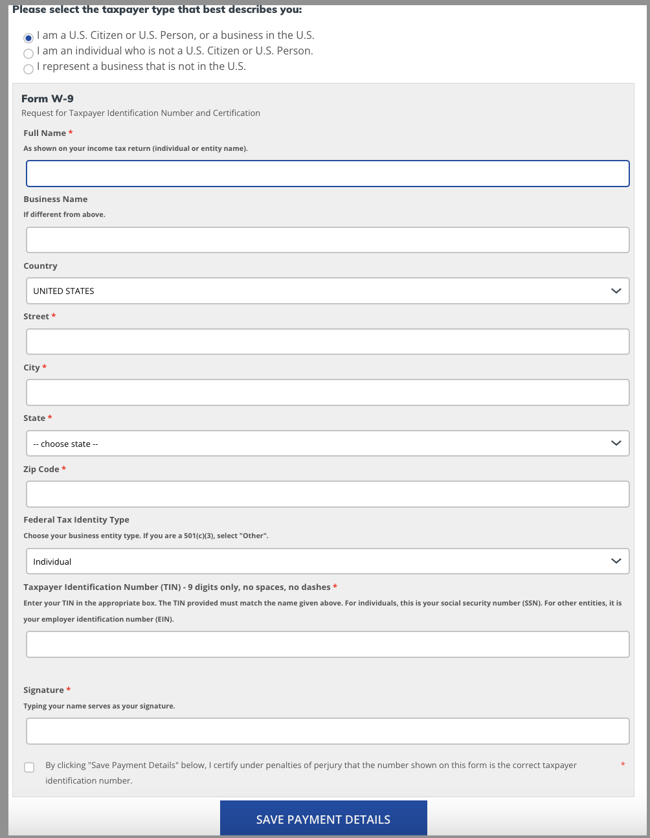Expand the State selection dropdown
The height and width of the screenshot is (838, 650).
coord(328,443)
